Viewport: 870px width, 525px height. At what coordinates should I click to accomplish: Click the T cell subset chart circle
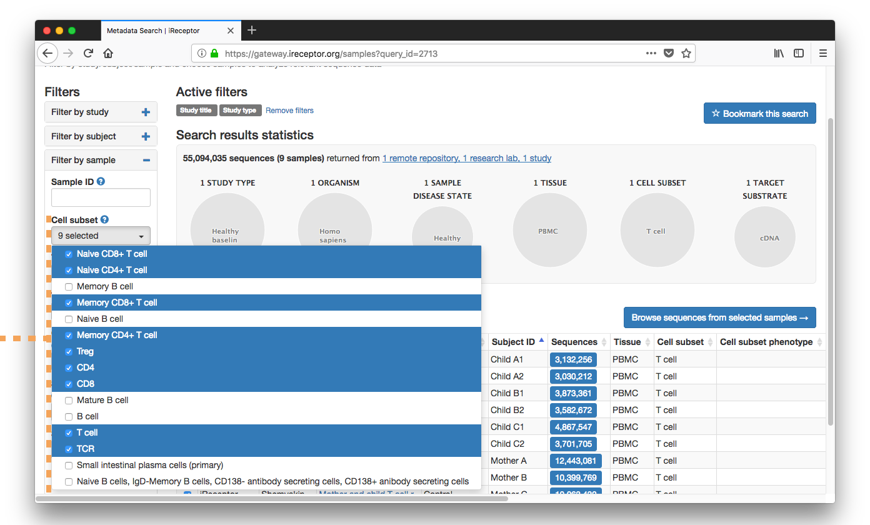point(657,230)
